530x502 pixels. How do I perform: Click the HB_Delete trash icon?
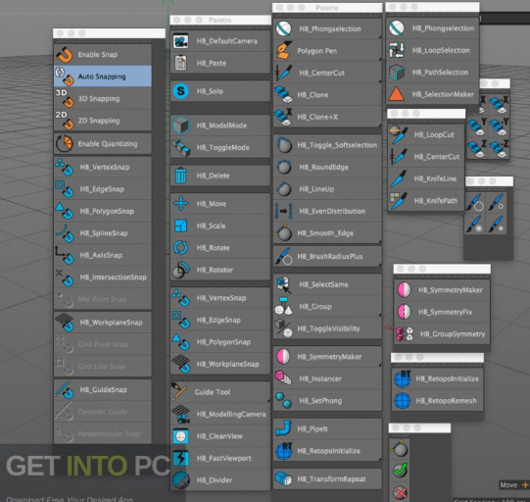pos(181,176)
